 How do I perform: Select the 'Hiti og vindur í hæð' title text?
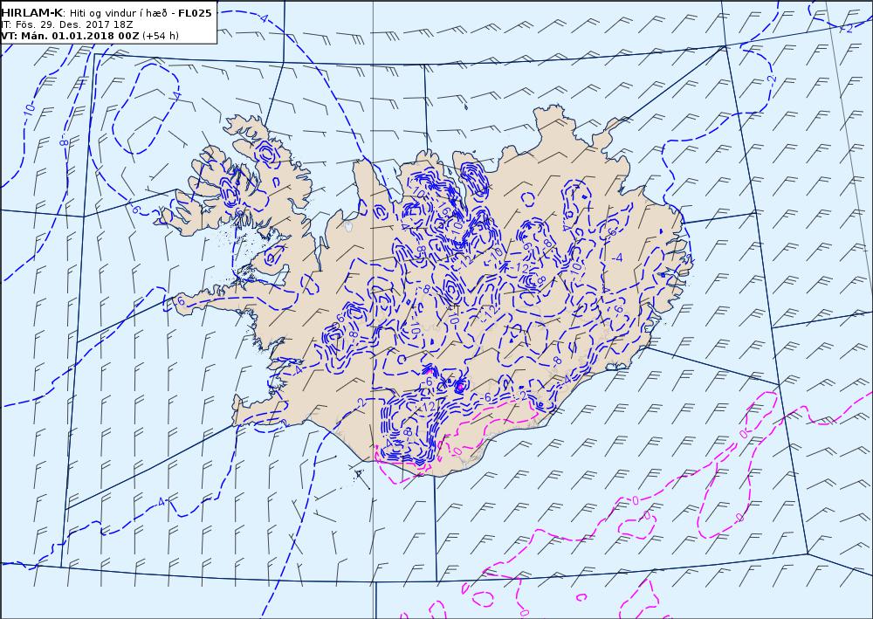tap(118, 13)
